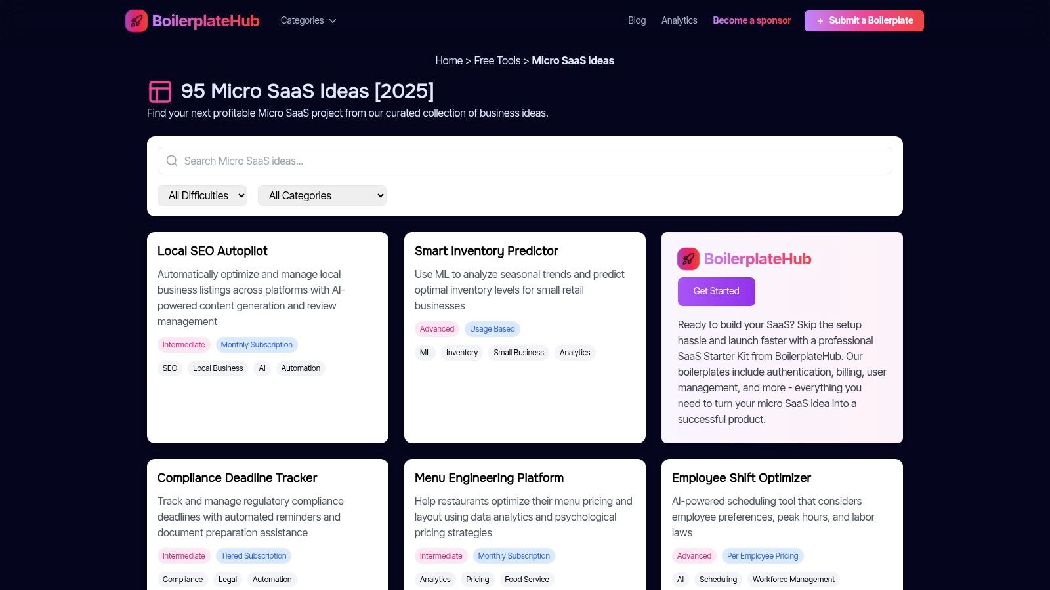Click the BoilerplateHub header brand name
The width and height of the screenshot is (1050, 590).
point(206,21)
